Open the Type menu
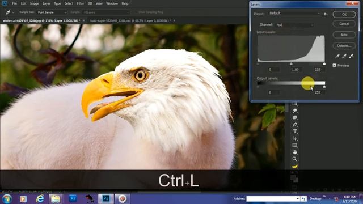 pos(57,3)
